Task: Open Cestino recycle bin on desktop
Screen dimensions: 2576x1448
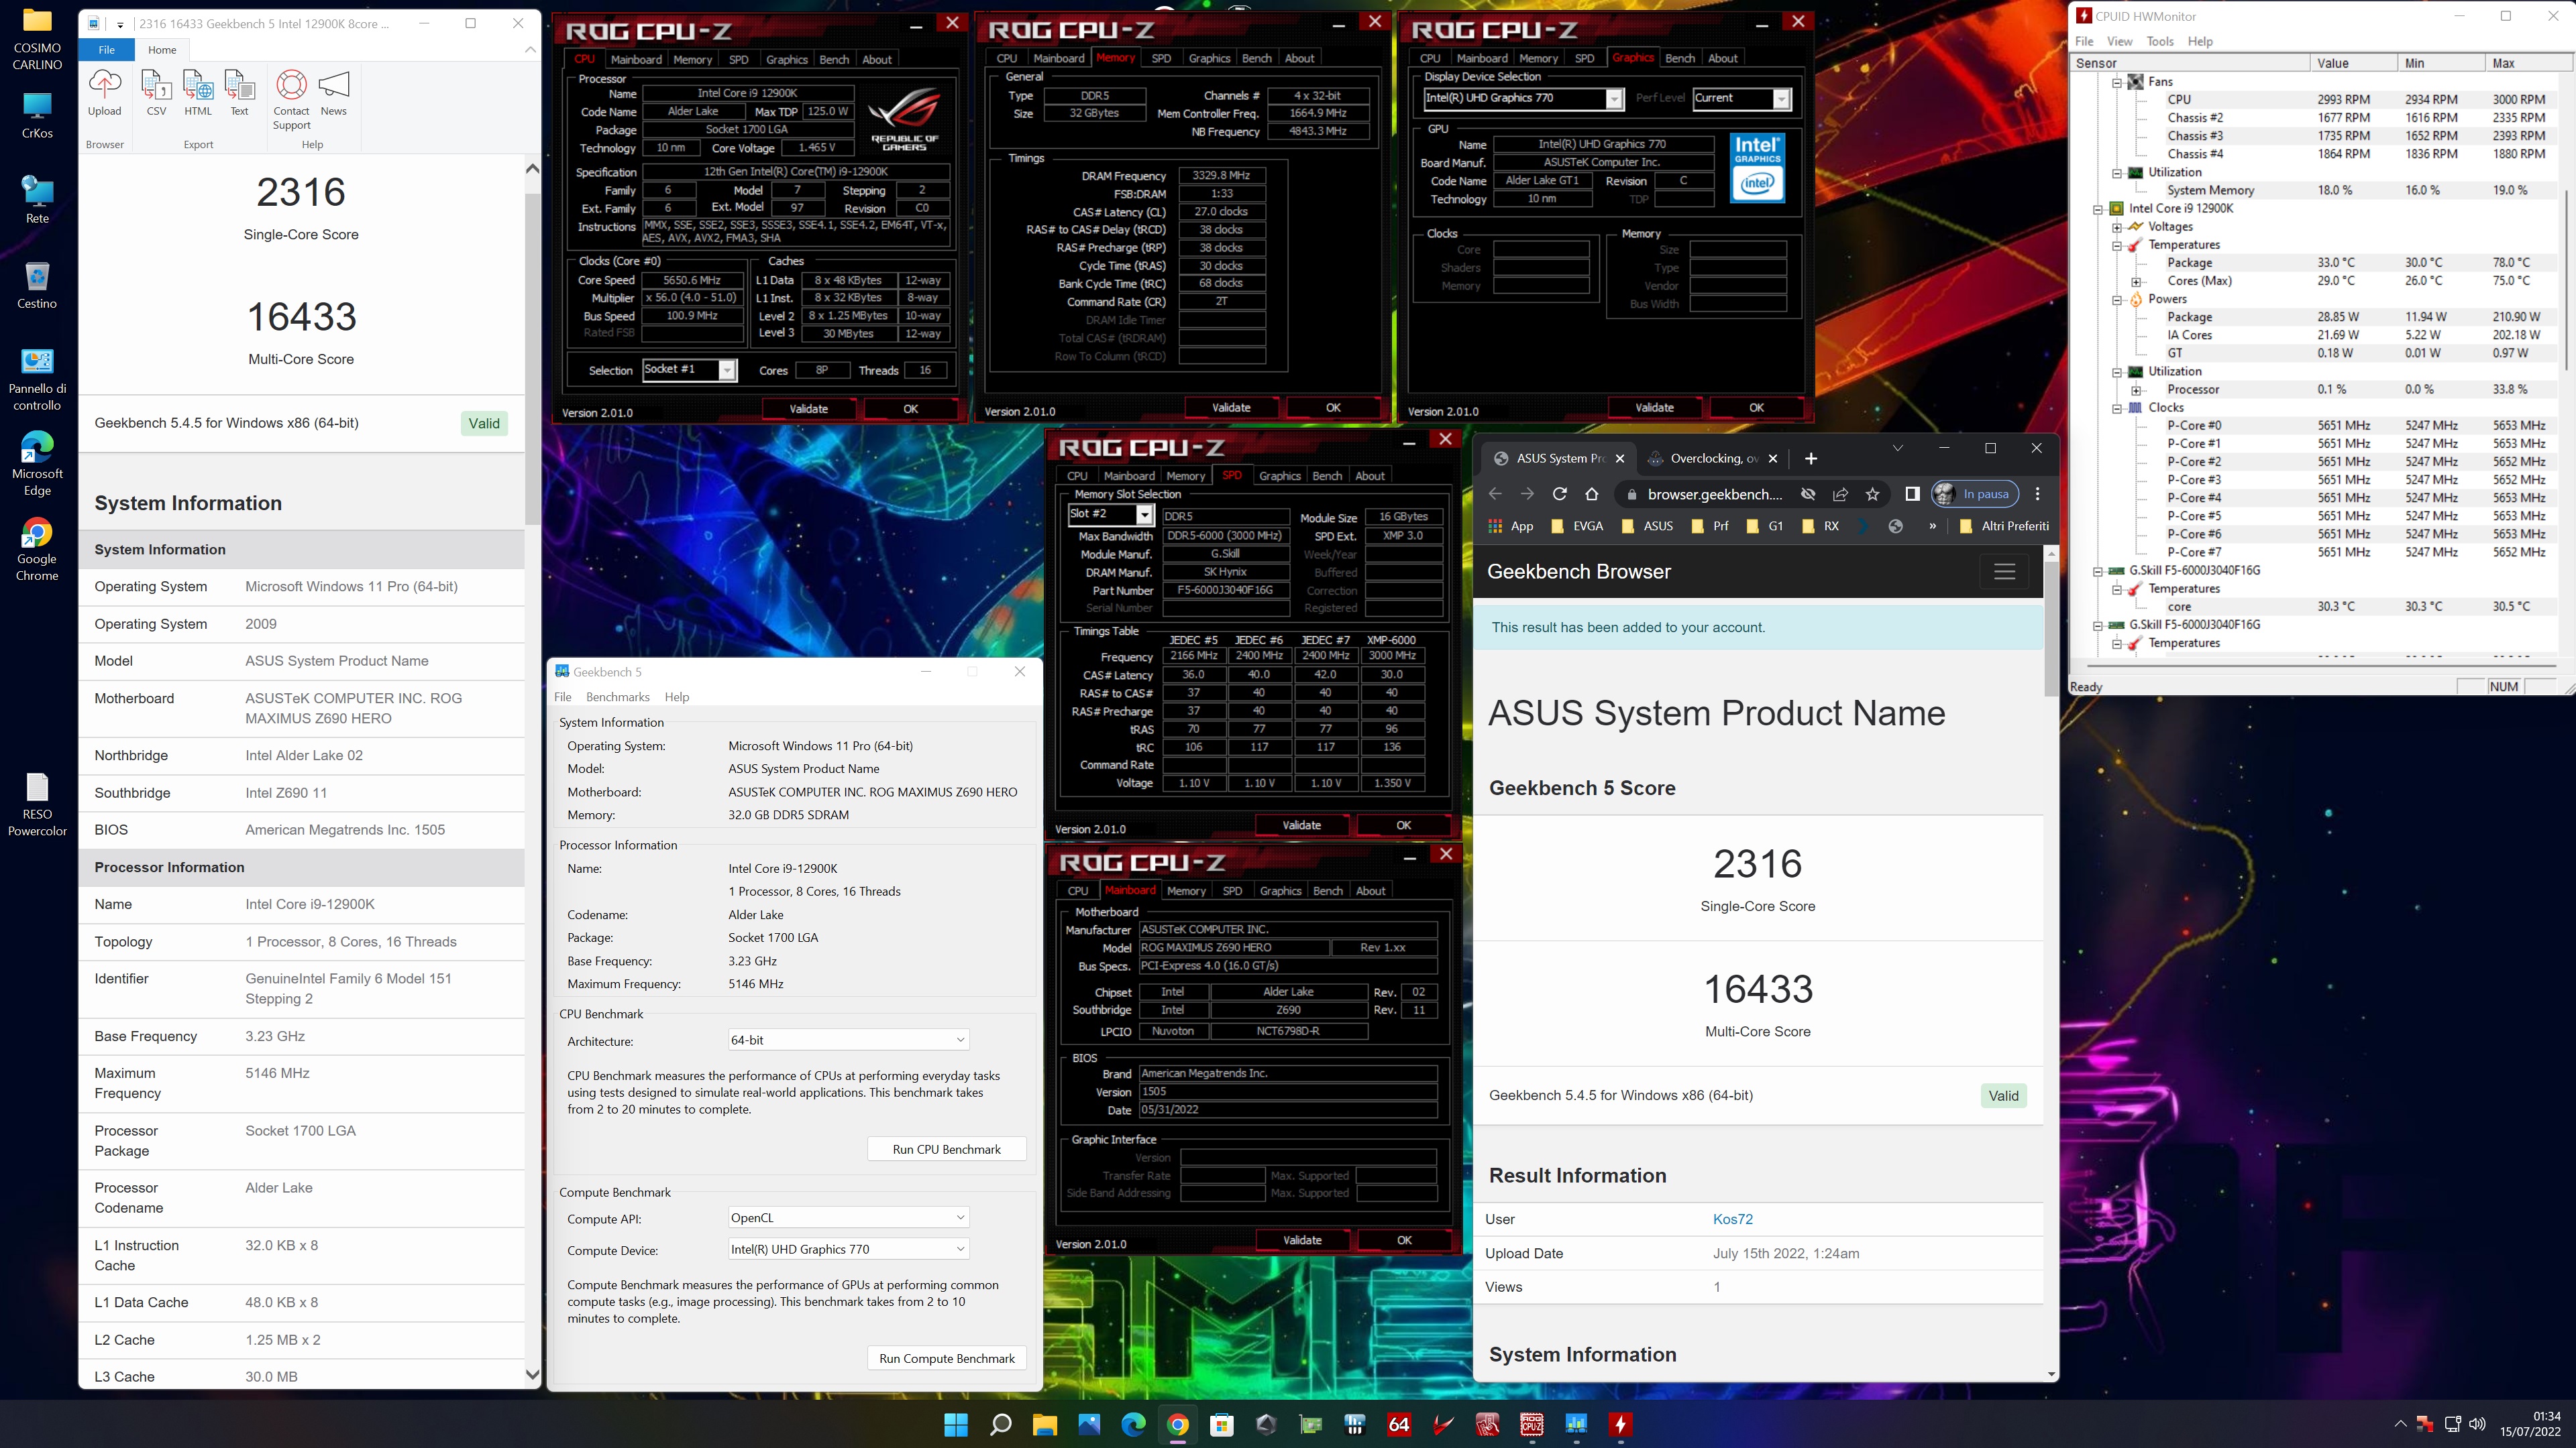Action: (37, 286)
